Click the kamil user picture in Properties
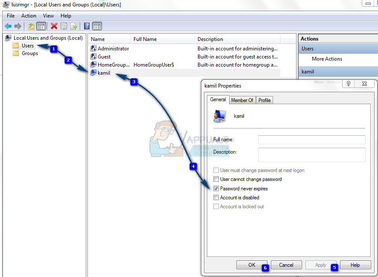This screenshot has width=378, height=277. tap(220, 116)
